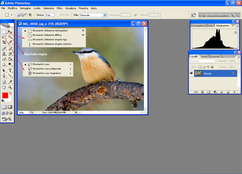The height and width of the screenshot is (174, 242).
Task: Choose the Crop tool
Action: 4,42
